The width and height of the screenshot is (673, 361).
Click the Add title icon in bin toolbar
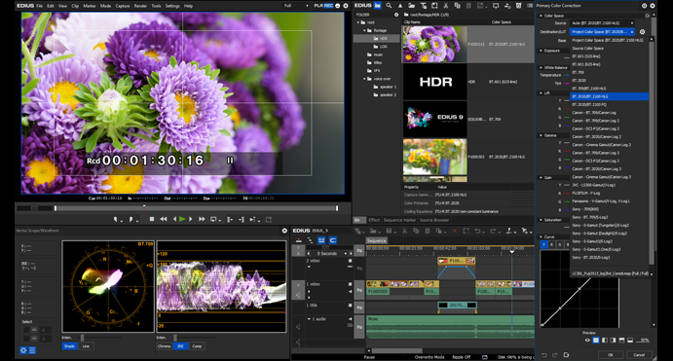pyautogui.click(x=423, y=6)
